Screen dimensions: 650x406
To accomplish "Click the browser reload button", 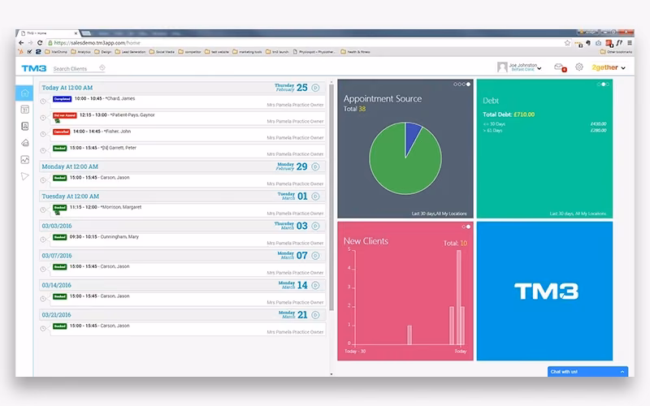I will 40,43.
